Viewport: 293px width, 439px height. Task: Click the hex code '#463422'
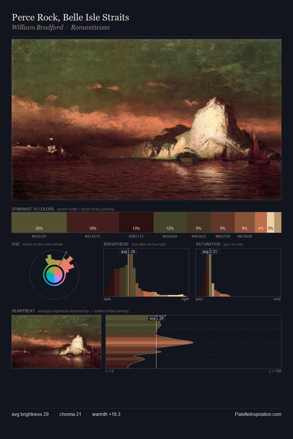click(199, 236)
